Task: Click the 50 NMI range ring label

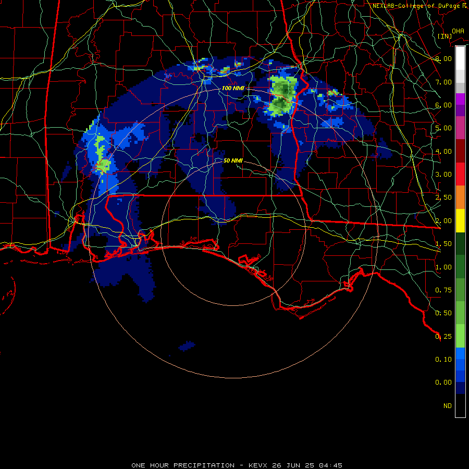Action: coord(233,161)
